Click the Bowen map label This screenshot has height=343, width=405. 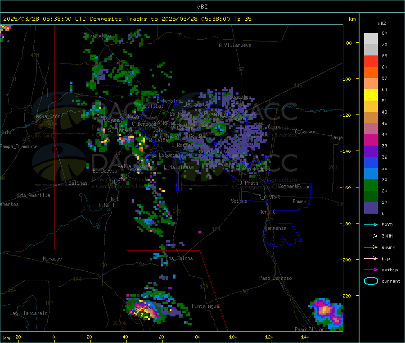pyautogui.click(x=299, y=201)
